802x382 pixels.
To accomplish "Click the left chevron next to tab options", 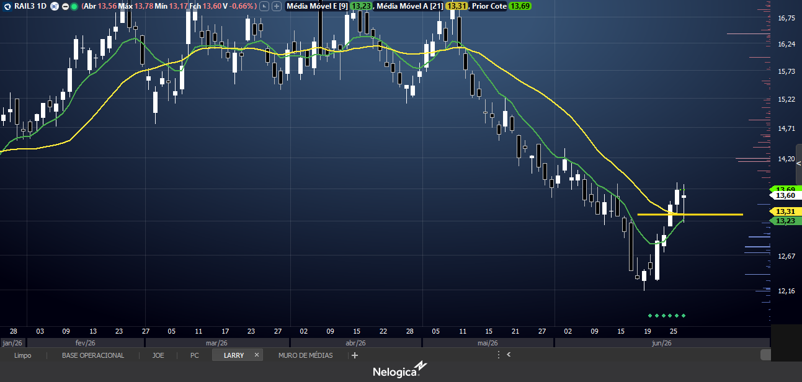I will pos(509,355).
